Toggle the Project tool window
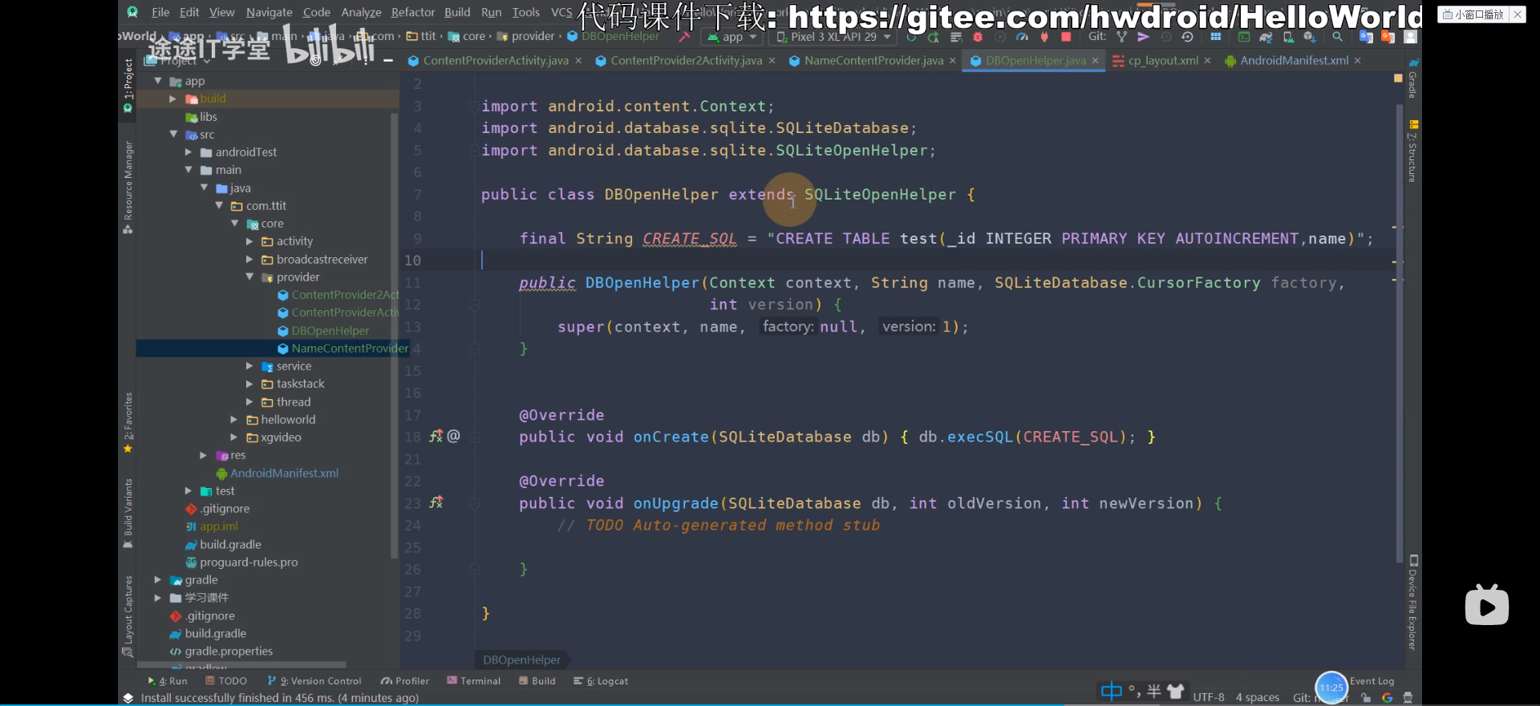This screenshot has width=1540, height=706. [x=128, y=85]
